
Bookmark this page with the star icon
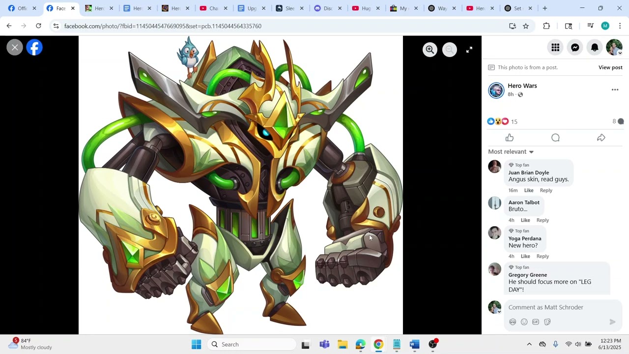coord(526,26)
